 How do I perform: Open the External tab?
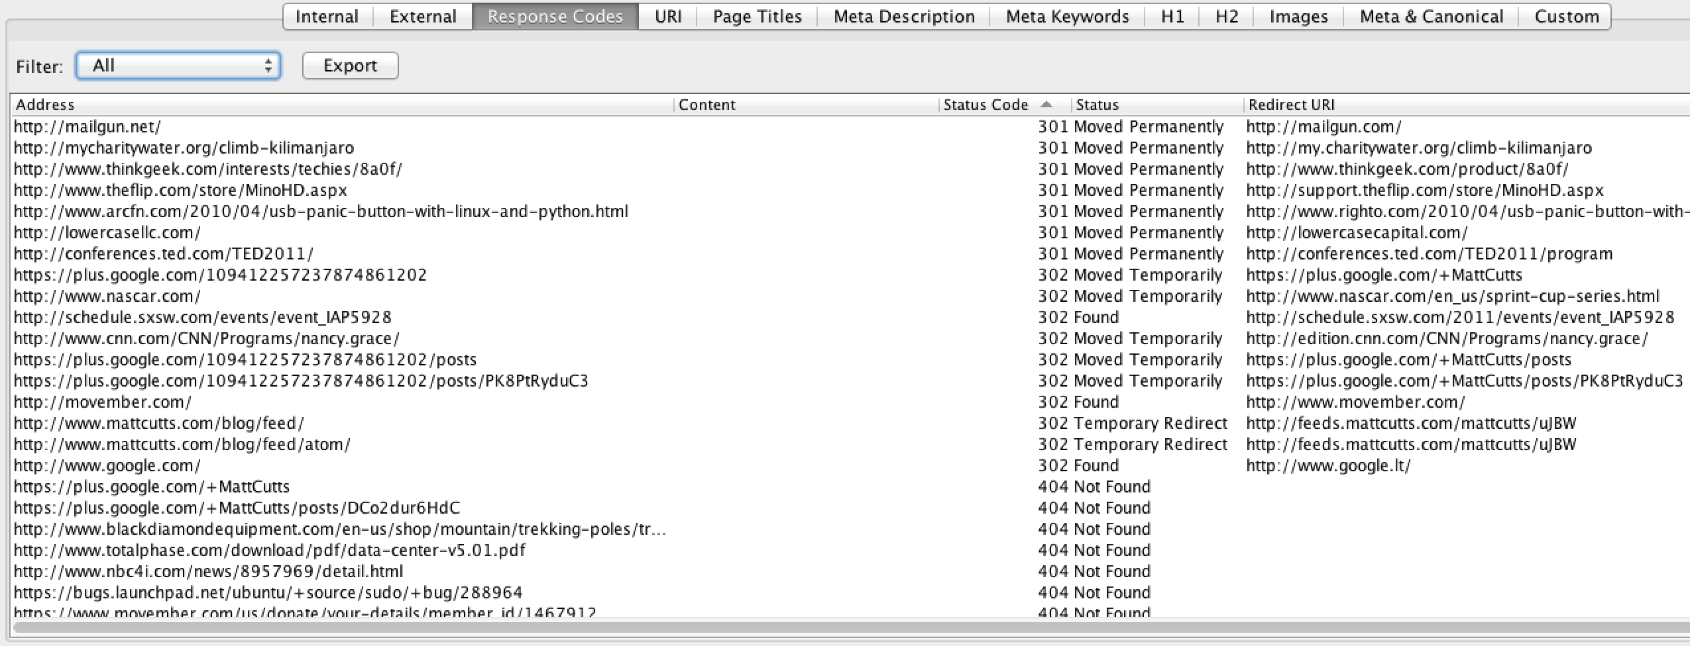pos(423,17)
